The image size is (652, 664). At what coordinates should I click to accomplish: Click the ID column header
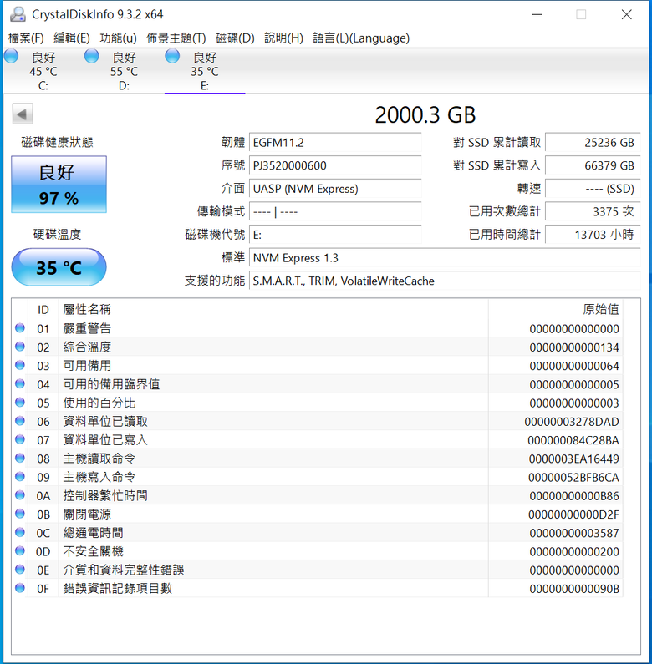pyautogui.click(x=43, y=309)
